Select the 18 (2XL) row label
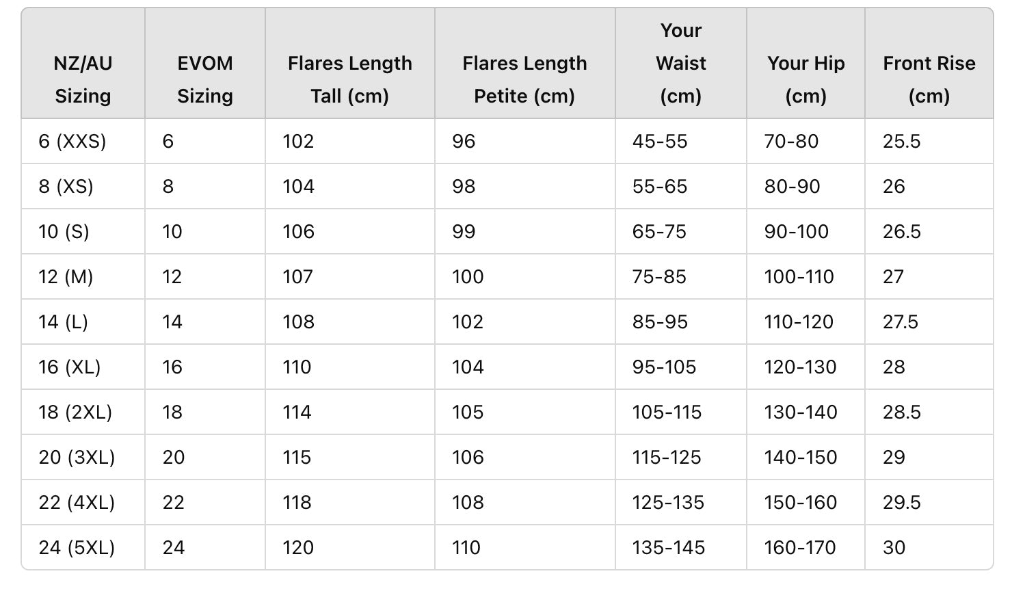Image resolution: width=1012 pixels, height=591 pixels. 75,412
